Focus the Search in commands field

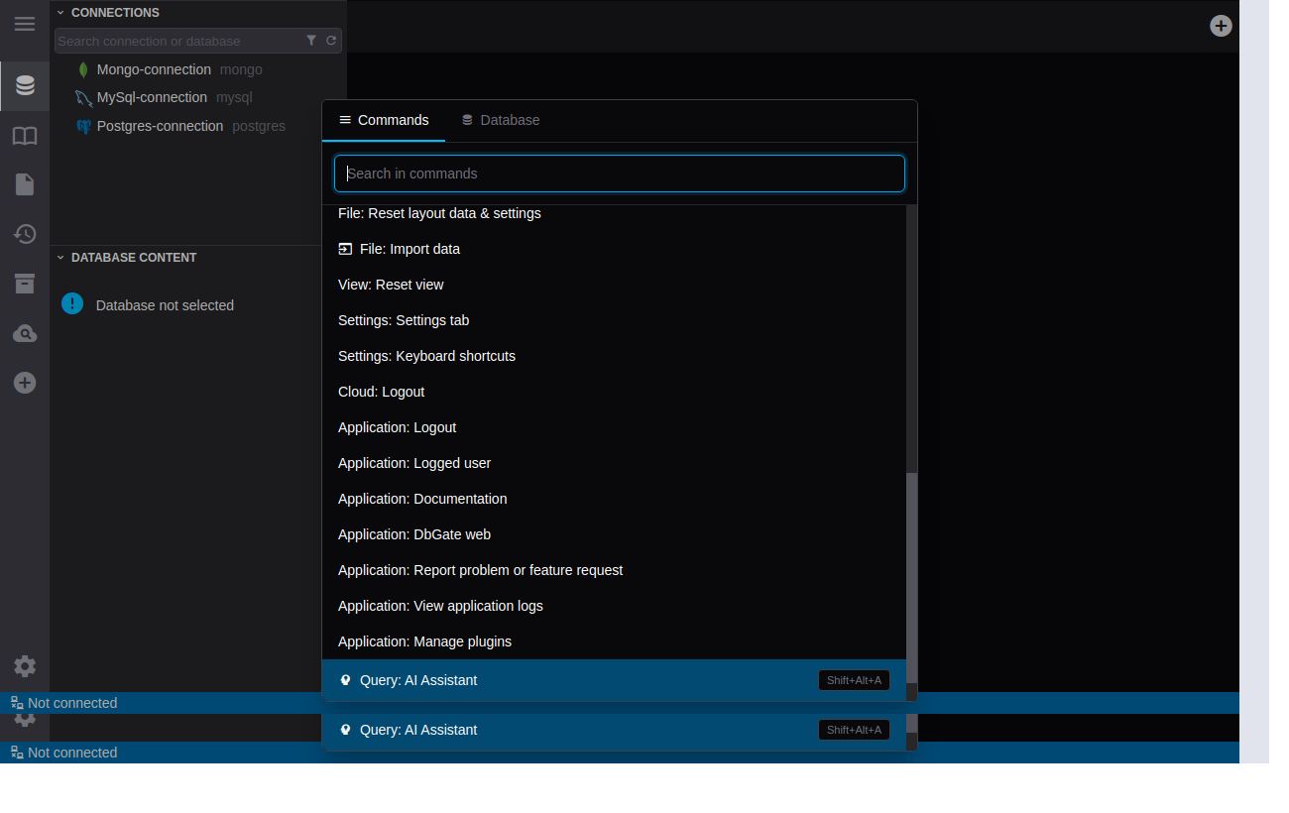[620, 174]
